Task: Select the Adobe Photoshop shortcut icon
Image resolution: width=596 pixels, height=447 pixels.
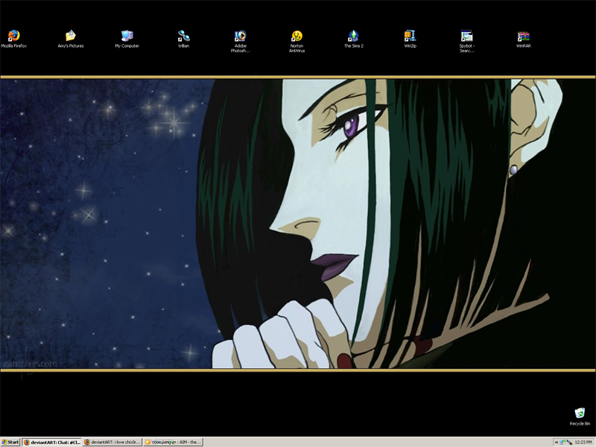Action: (x=240, y=41)
